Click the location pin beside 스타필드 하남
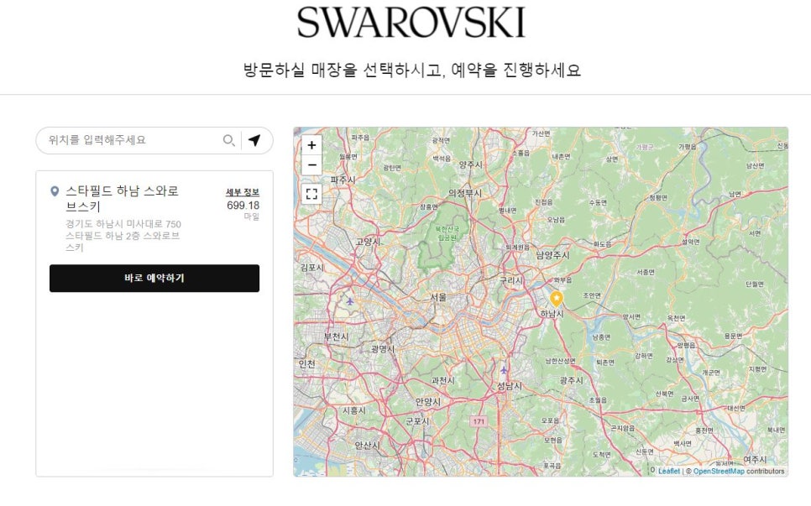This screenshot has height=506, width=811. 55,191
